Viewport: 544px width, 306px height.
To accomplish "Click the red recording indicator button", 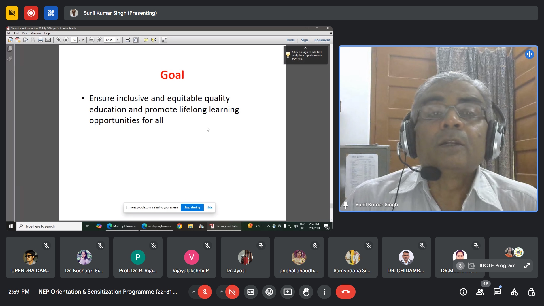I will point(31,13).
